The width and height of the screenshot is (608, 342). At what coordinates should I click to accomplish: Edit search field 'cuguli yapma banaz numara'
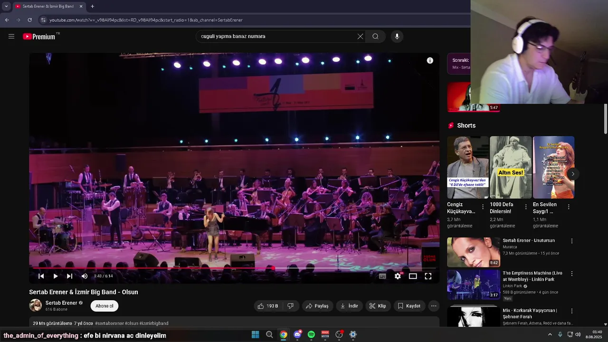tap(275, 37)
